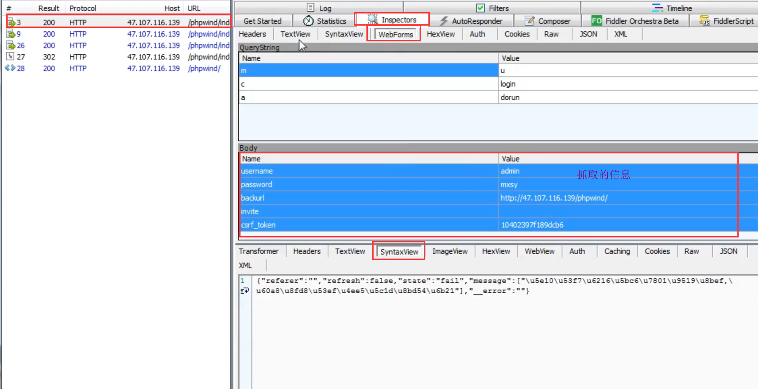The height and width of the screenshot is (389, 758).
Task: Open Fiddler Orchestra Beta tab
Action: point(635,21)
